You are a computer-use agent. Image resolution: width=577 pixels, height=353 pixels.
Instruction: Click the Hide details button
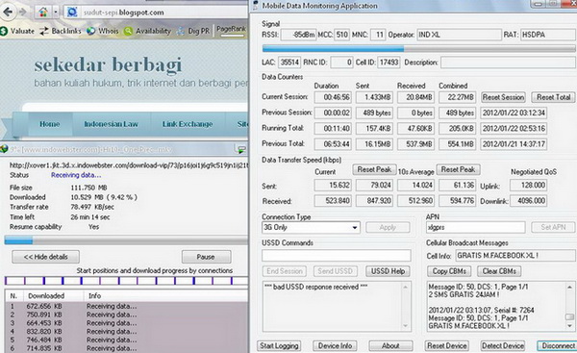[x=45, y=257]
